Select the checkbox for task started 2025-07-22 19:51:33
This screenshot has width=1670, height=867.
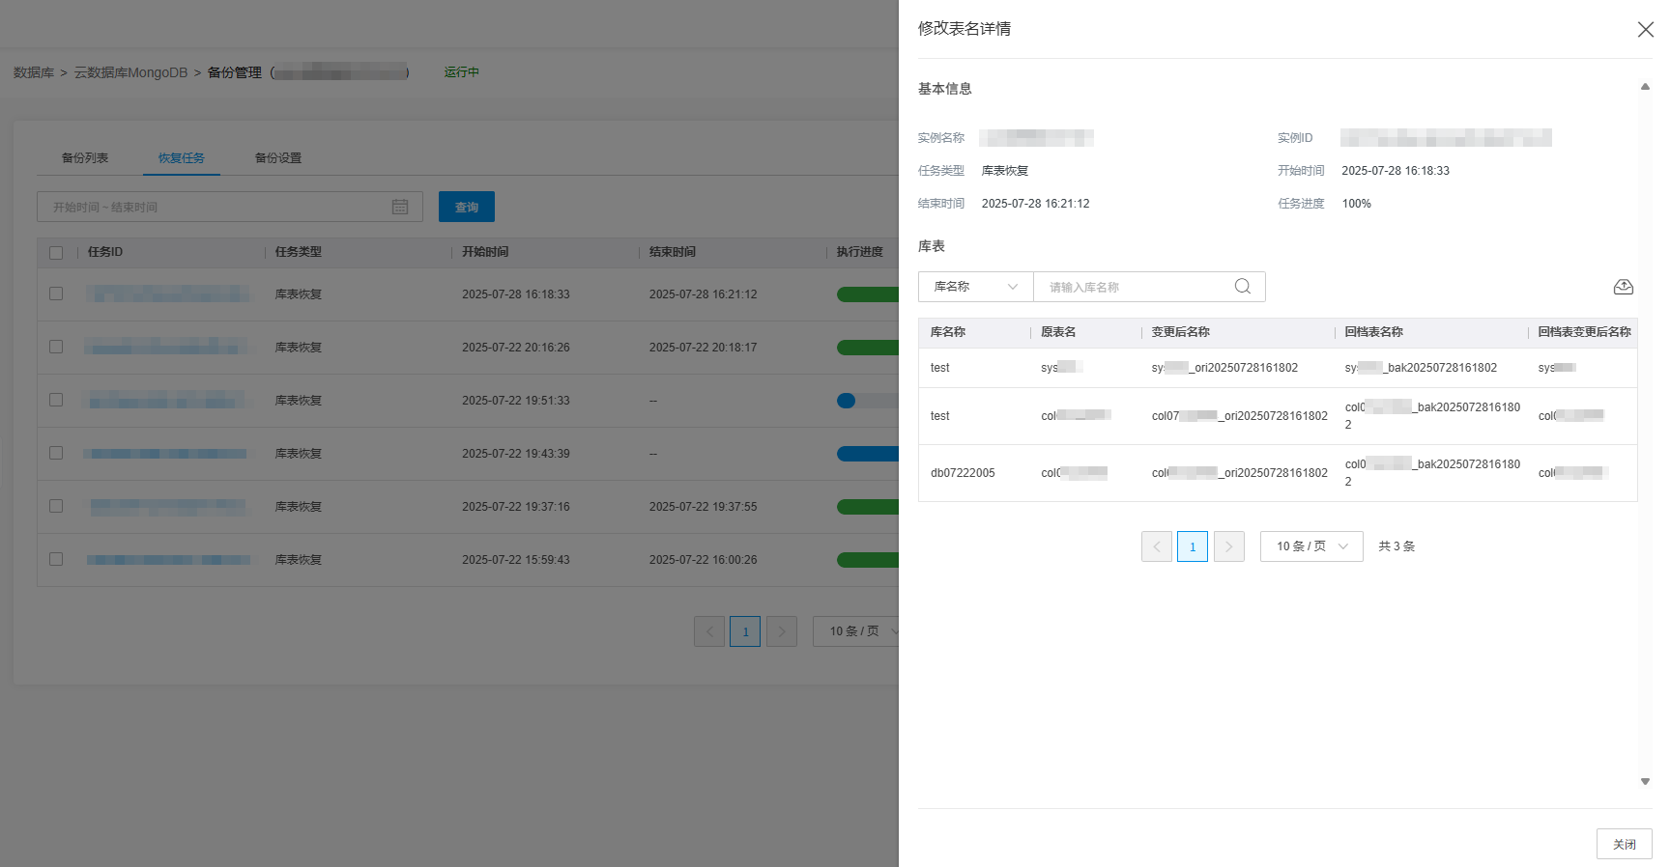[x=56, y=400]
